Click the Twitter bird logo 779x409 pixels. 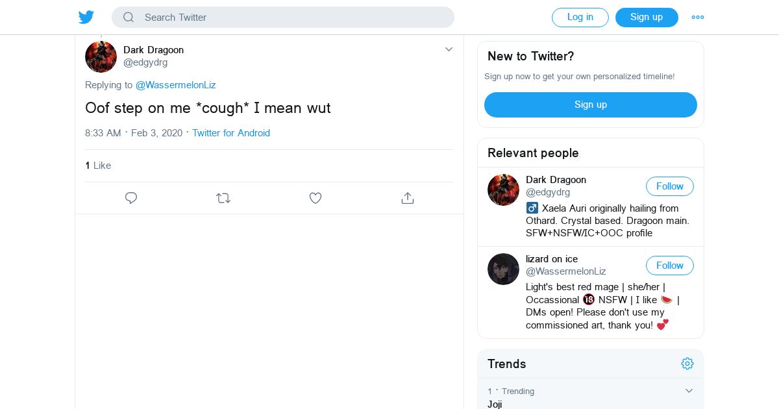(86, 18)
